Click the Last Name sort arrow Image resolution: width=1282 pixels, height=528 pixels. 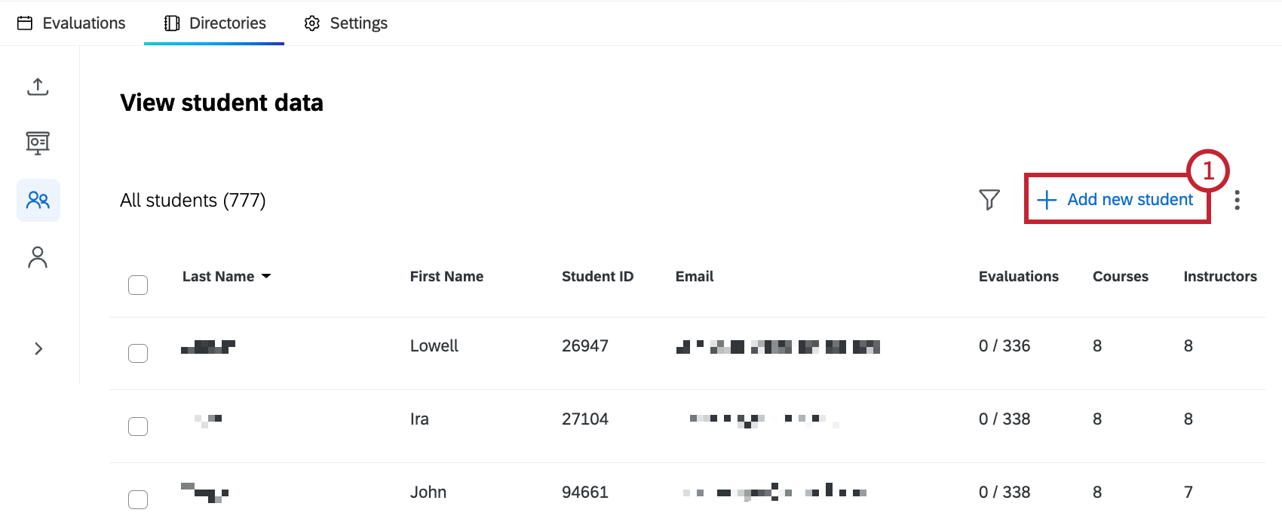267,276
